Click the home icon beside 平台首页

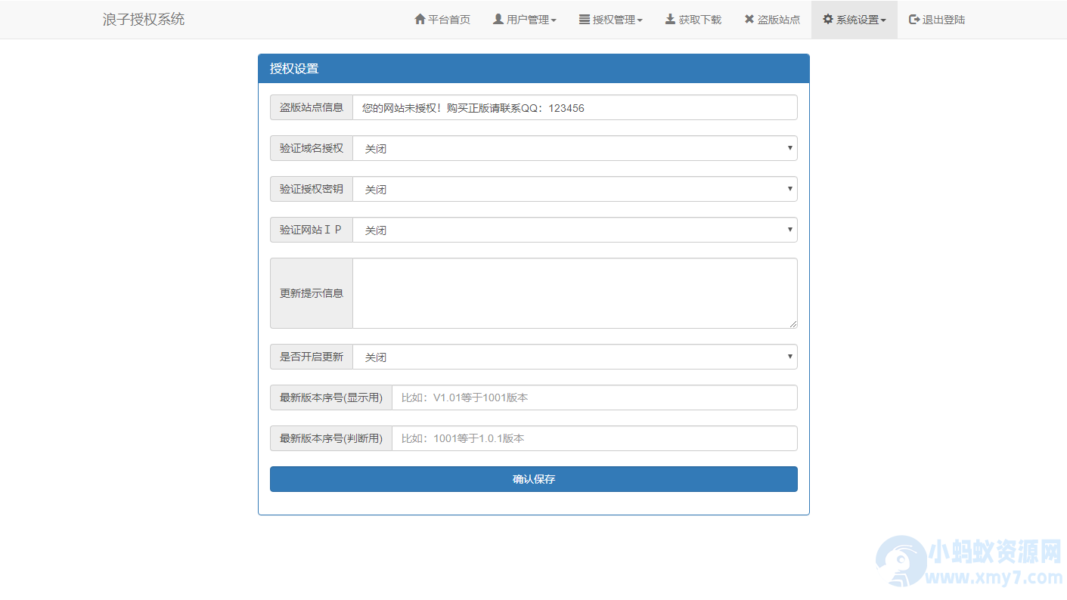point(420,19)
